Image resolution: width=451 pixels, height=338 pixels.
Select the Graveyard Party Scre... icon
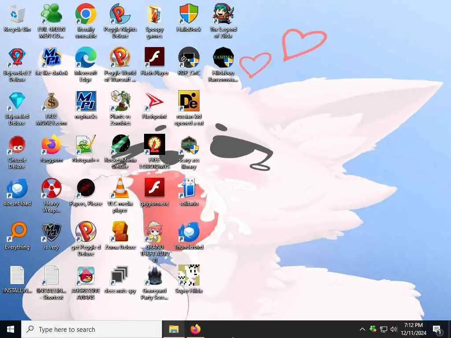[x=155, y=276]
